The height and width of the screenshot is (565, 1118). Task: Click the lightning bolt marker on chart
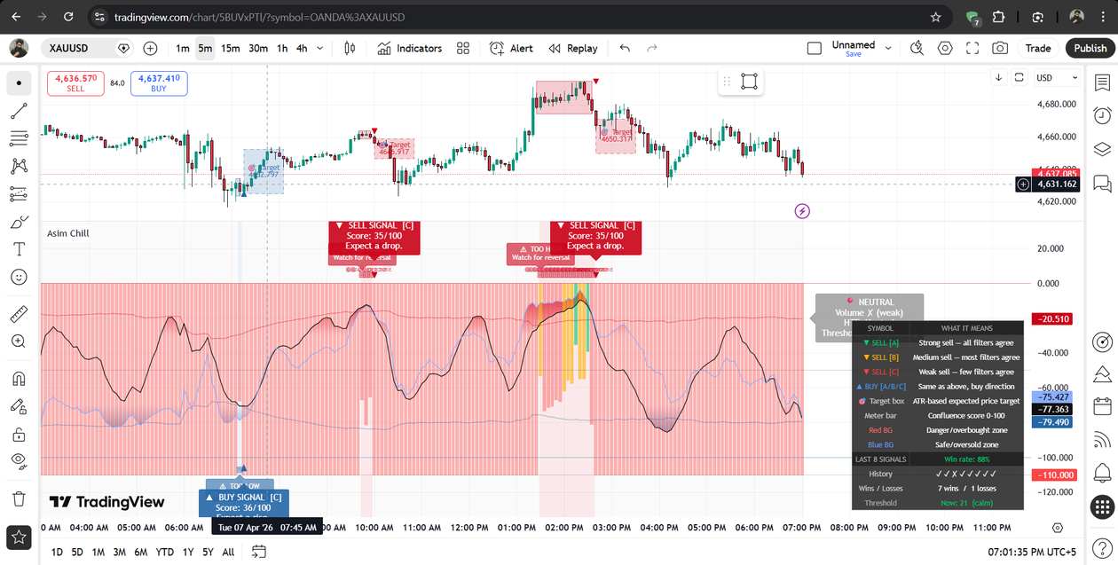tap(802, 211)
